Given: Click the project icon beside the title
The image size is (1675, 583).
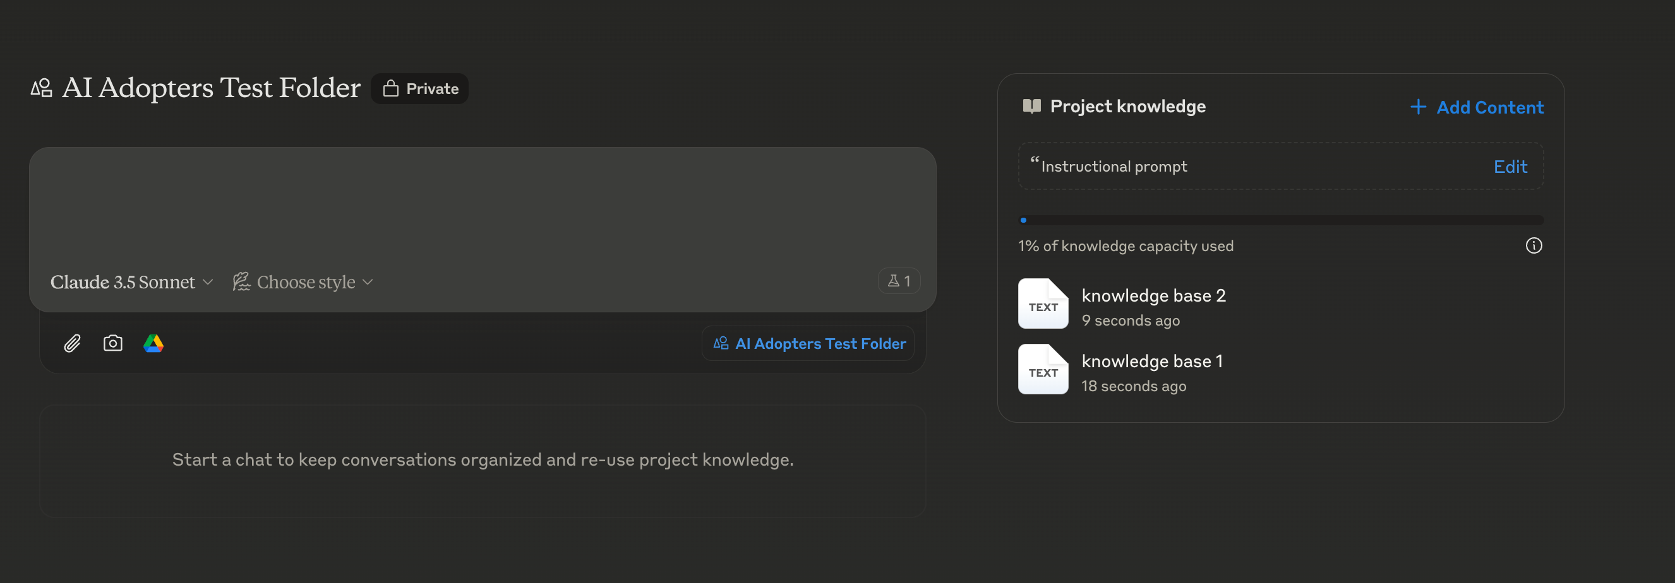Looking at the screenshot, I should [x=42, y=88].
